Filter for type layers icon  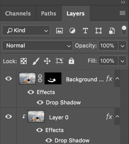tap(85, 31)
